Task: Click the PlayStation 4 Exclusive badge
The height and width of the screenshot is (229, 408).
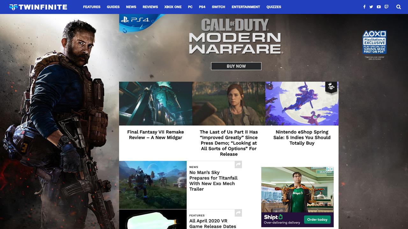Action: pos(375,42)
